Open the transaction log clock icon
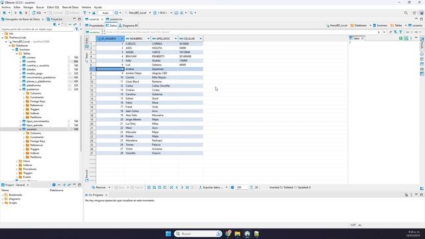Image resolution: width=425 pixels, height=239 pixels. (x=116, y=13)
